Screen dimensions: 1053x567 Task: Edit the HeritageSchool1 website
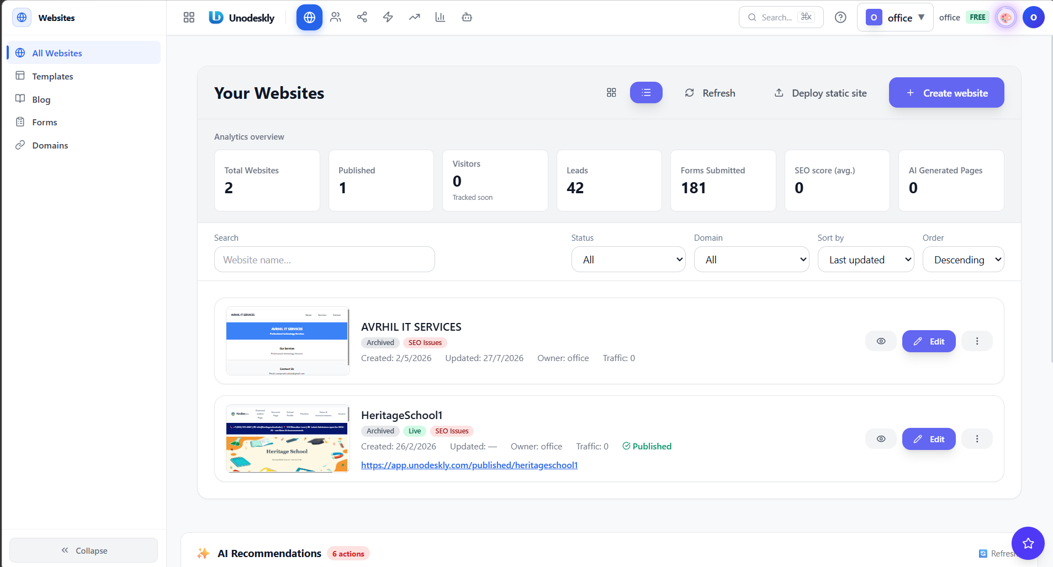(x=929, y=439)
